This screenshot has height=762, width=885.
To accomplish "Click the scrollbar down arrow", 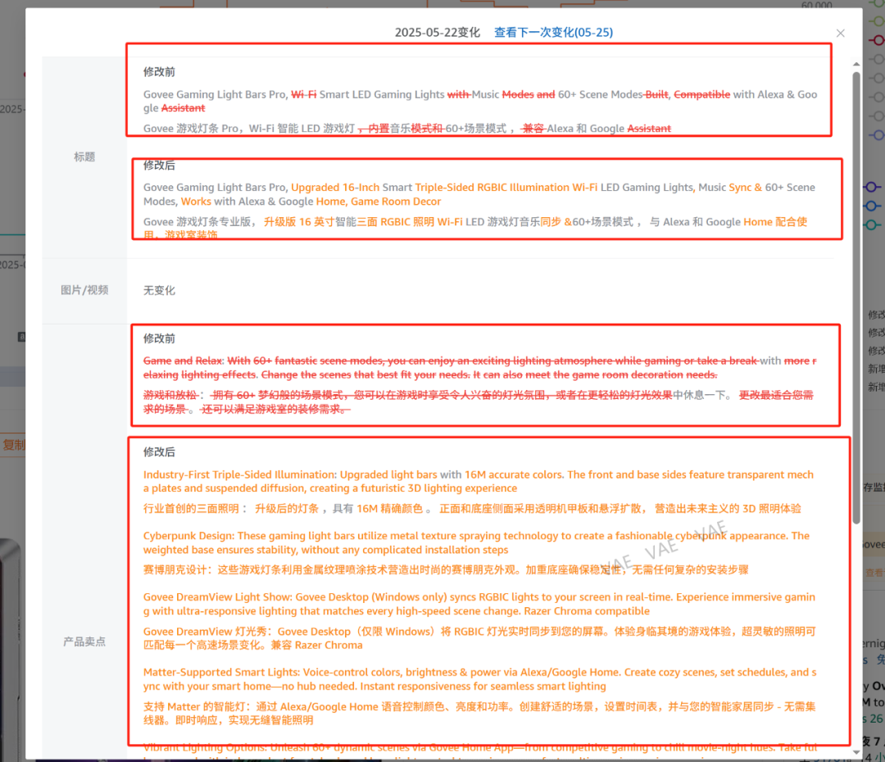I will point(856,752).
